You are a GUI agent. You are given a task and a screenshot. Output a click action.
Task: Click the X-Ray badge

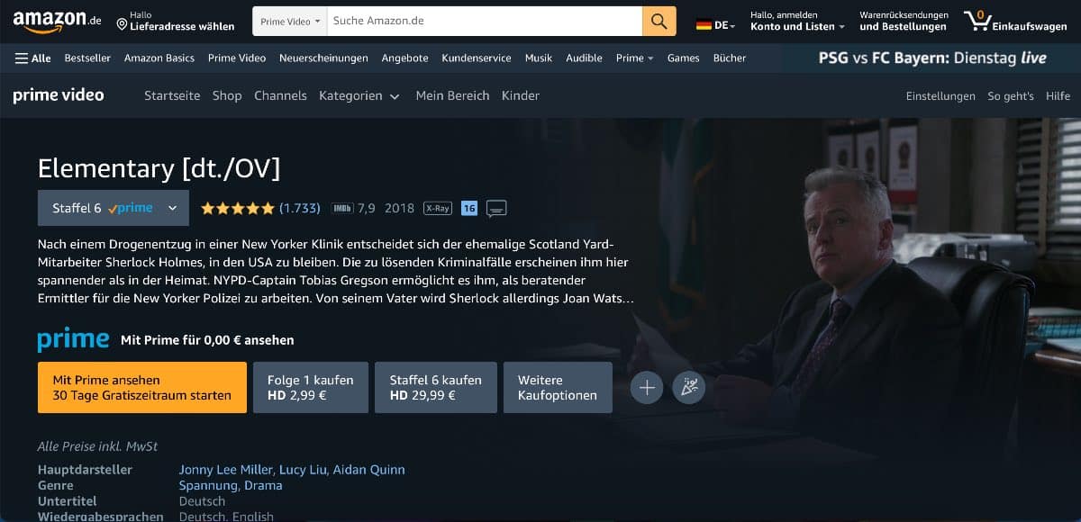click(x=437, y=208)
